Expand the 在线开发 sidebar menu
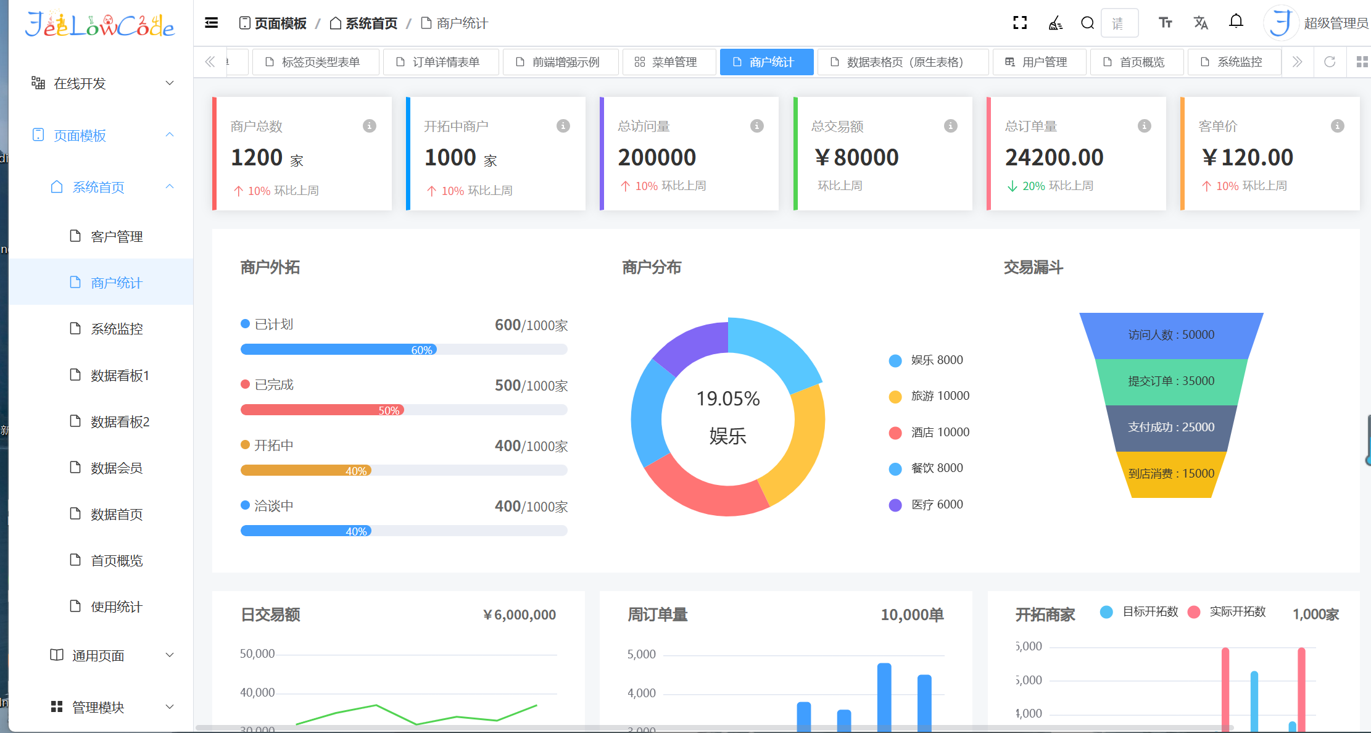Viewport: 1371px width, 733px height. [x=102, y=83]
